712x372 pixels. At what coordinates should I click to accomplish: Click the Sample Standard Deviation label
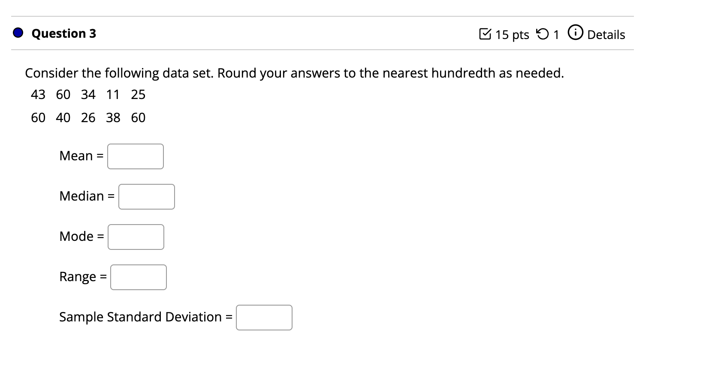(x=140, y=317)
